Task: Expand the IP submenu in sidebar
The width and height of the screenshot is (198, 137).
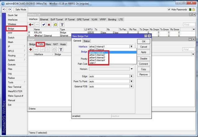Action: (25, 46)
